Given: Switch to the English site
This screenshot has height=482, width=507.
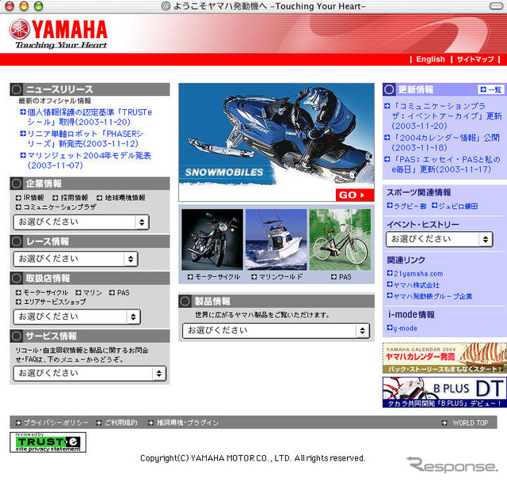Looking at the screenshot, I should pyautogui.click(x=430, y=59).
